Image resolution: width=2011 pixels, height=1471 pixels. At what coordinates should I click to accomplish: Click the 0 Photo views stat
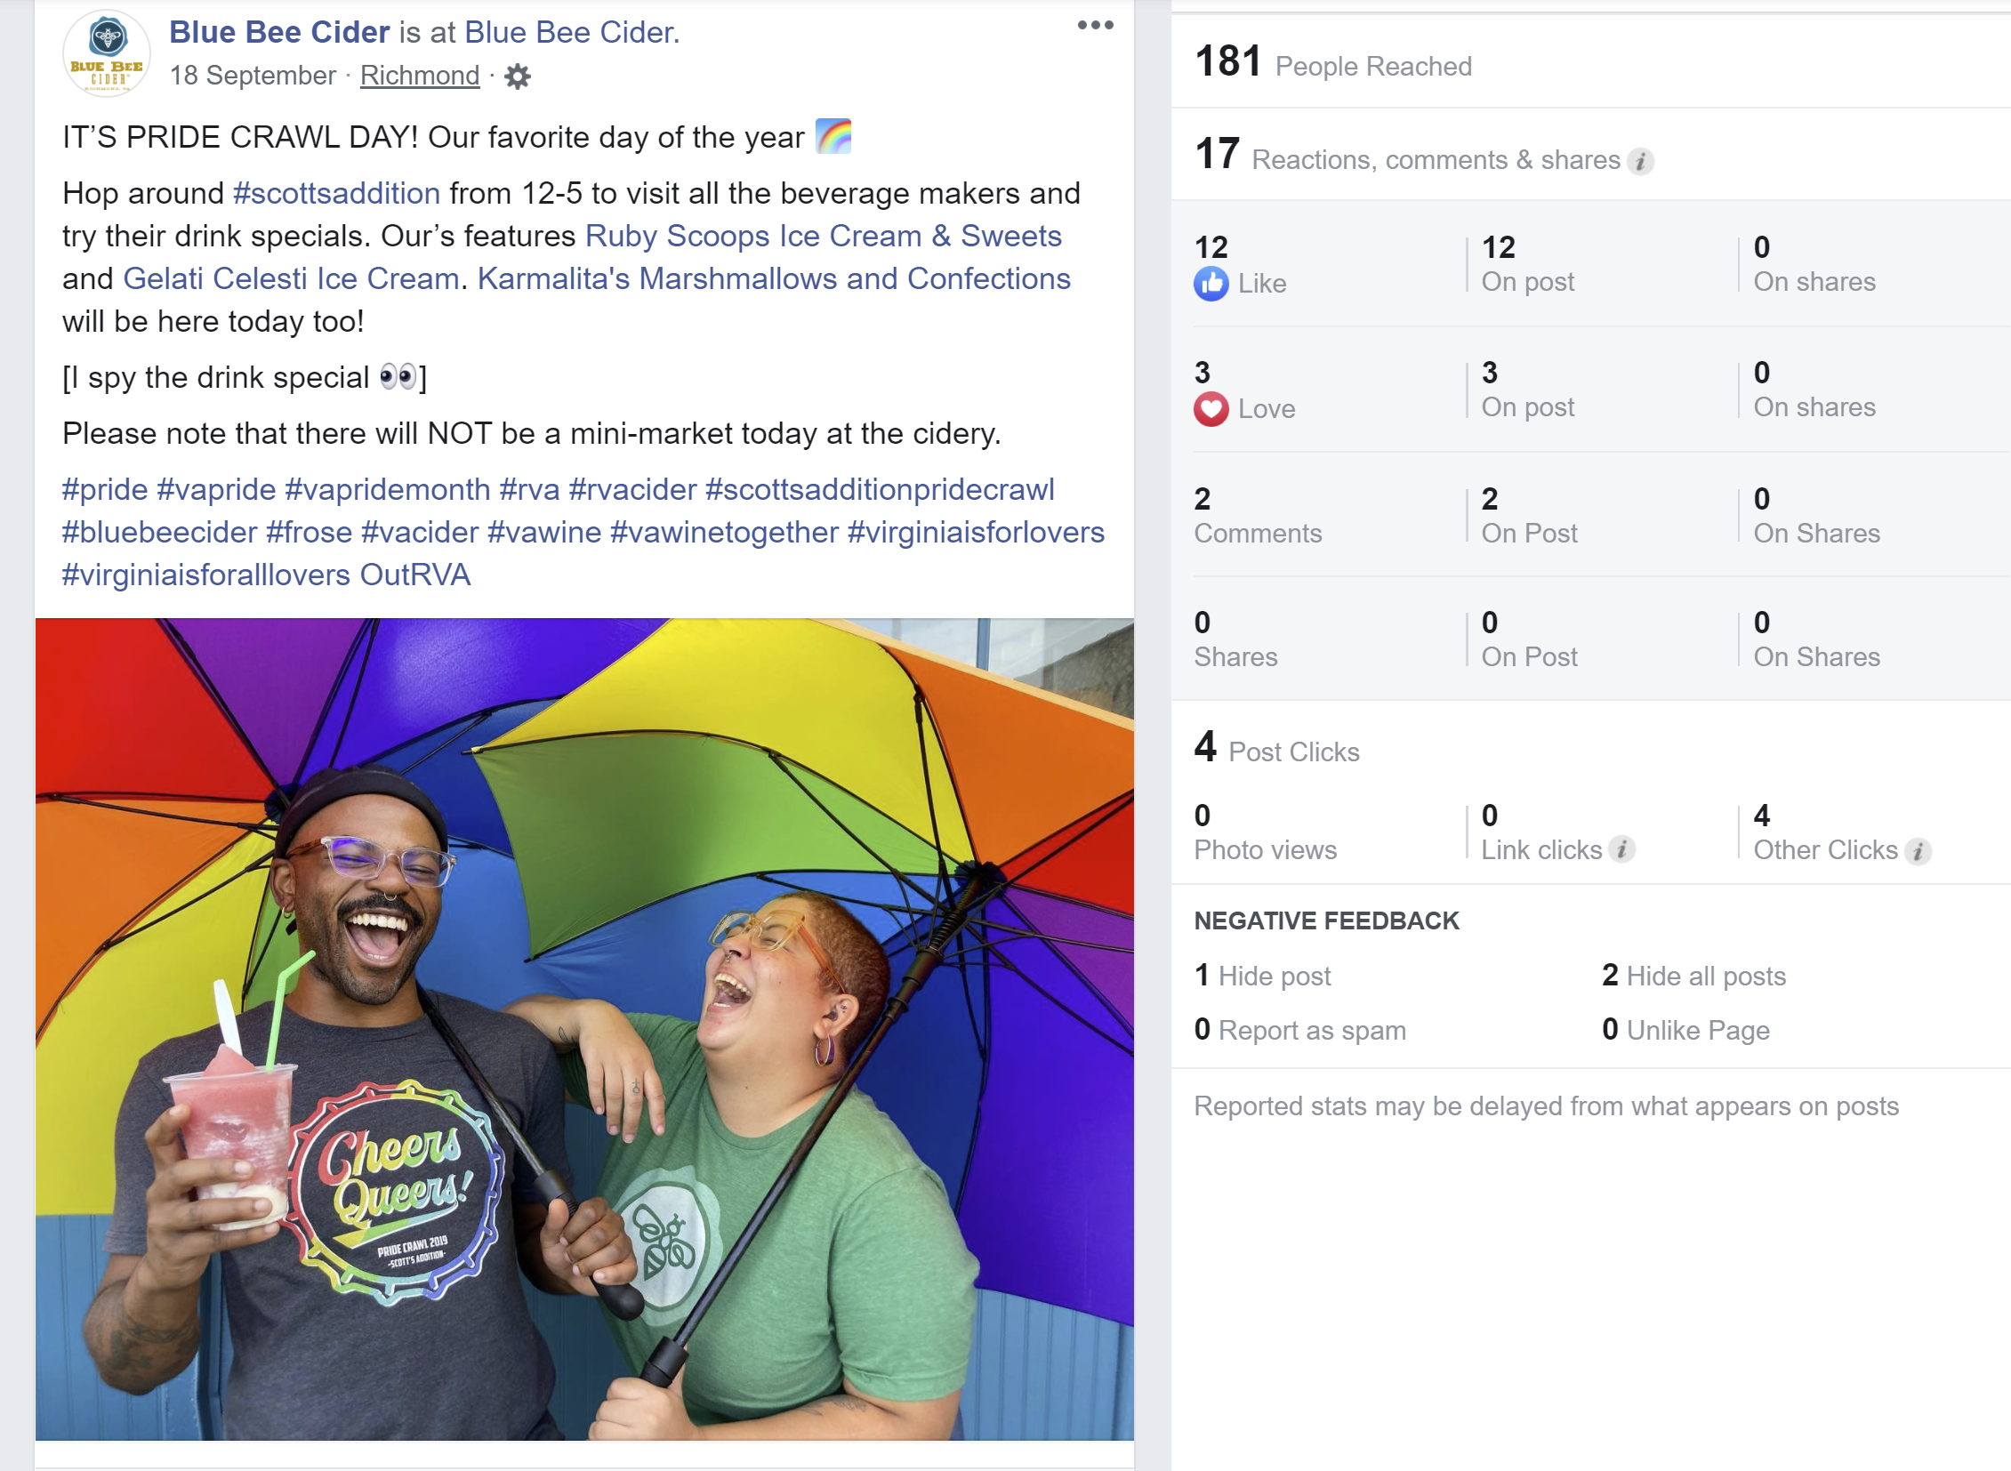point(1265,832)
